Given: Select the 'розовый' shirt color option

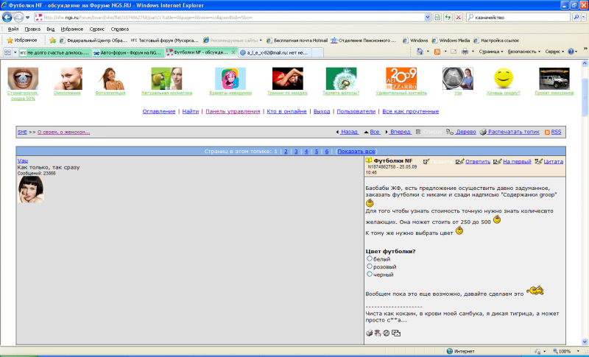Looking at the screenshot, I should point(370,266).
